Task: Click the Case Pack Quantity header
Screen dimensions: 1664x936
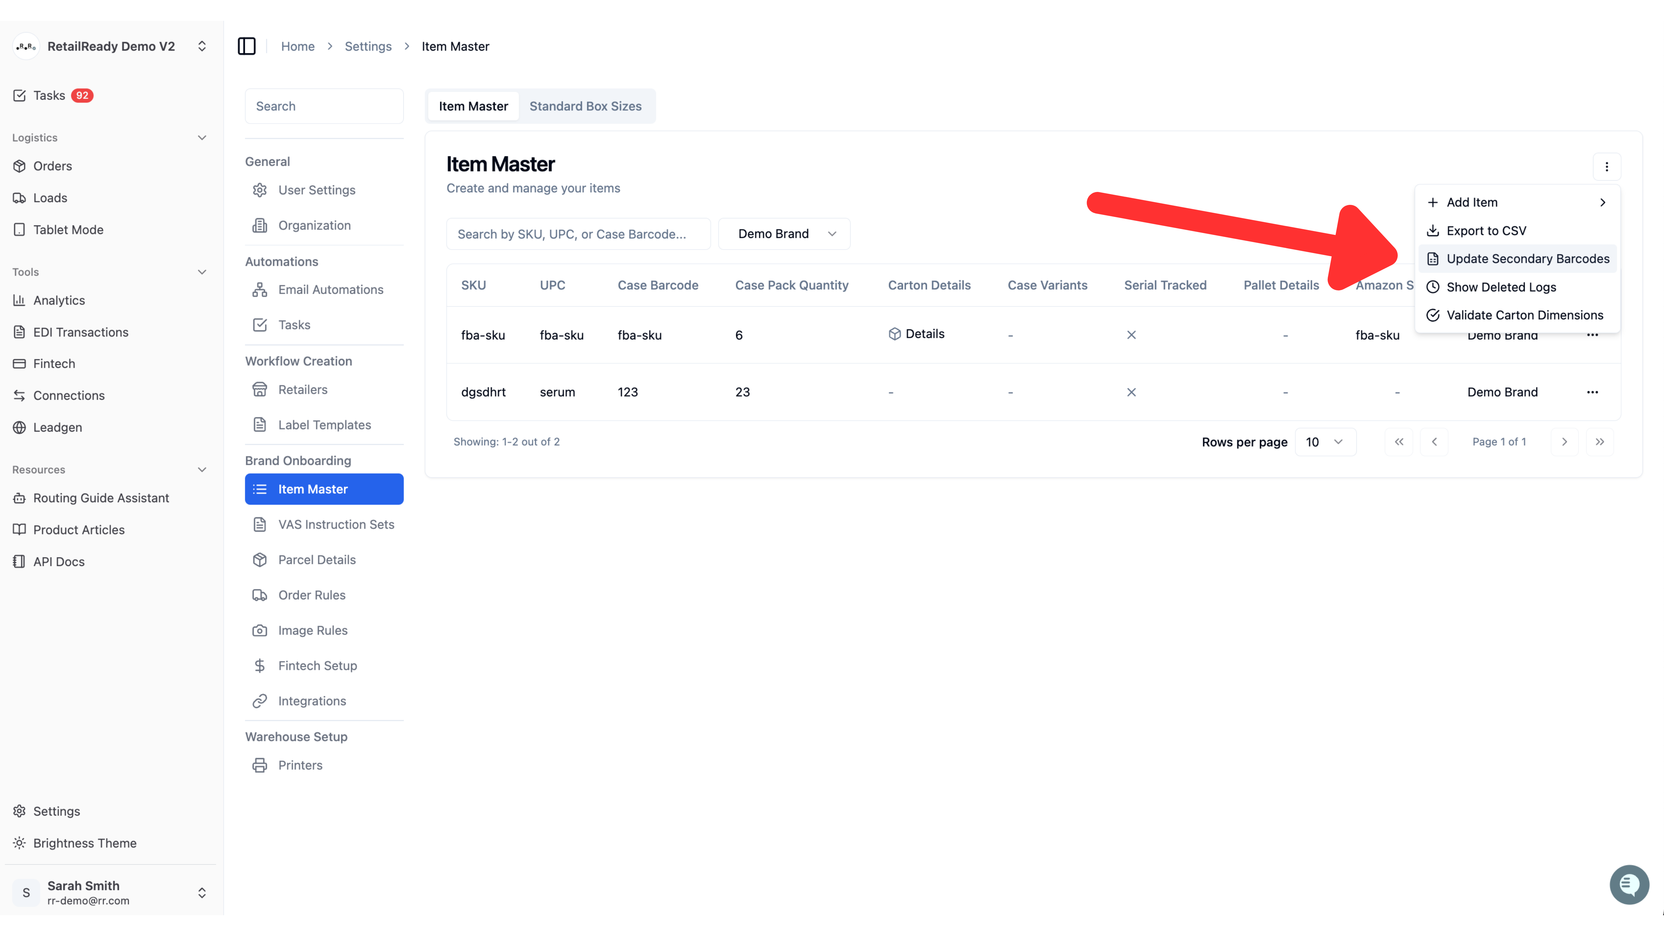Action: click(791, 285)
